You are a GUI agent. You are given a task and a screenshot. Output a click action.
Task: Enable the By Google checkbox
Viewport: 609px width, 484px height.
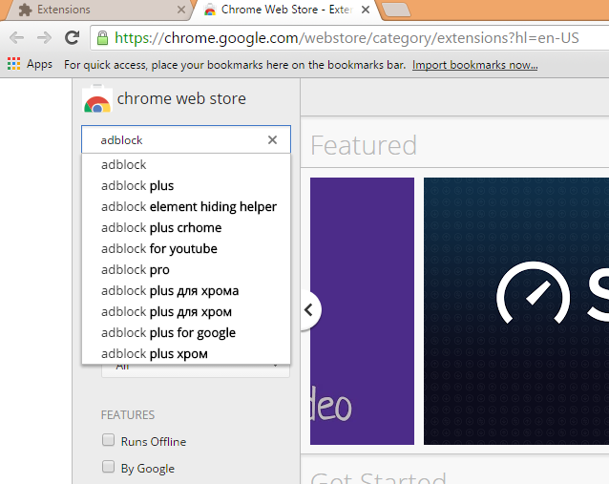click(108, 467)
